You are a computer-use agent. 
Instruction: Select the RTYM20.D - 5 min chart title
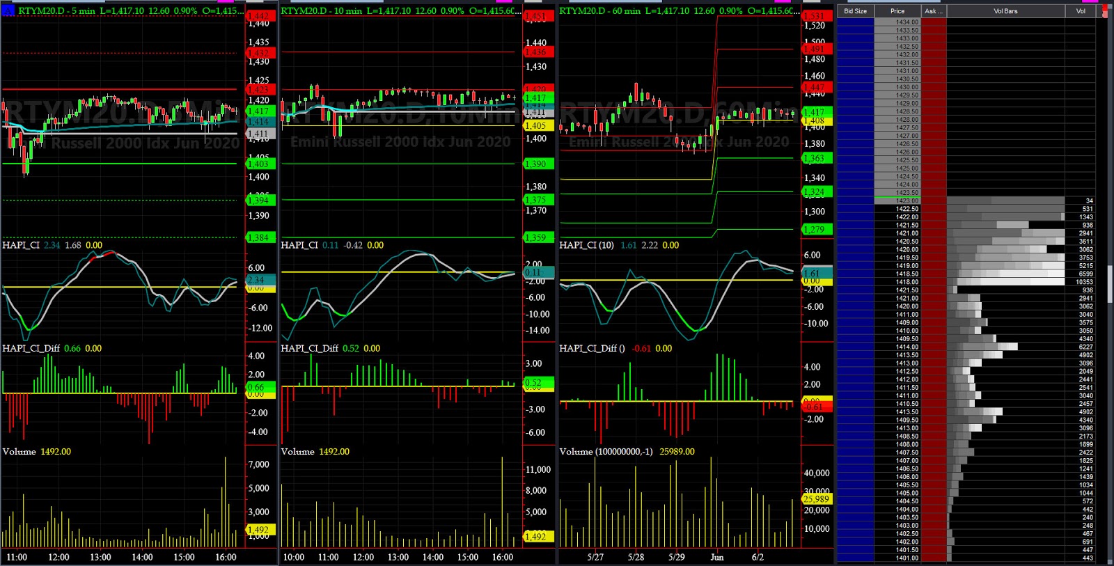point(56,11)
